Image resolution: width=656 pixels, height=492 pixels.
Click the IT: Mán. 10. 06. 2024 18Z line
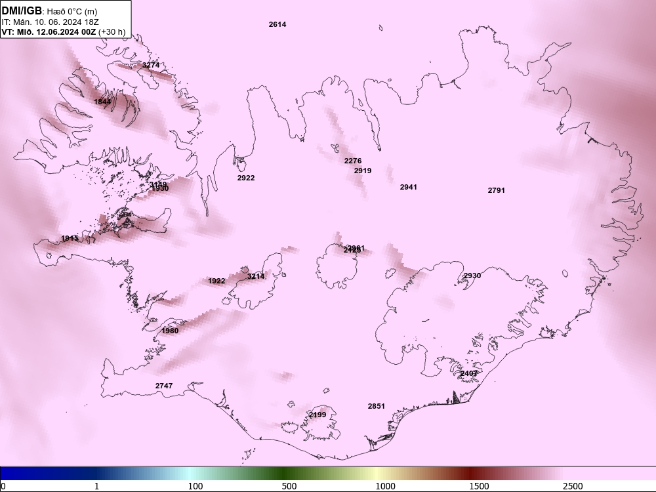click(51, 22)
